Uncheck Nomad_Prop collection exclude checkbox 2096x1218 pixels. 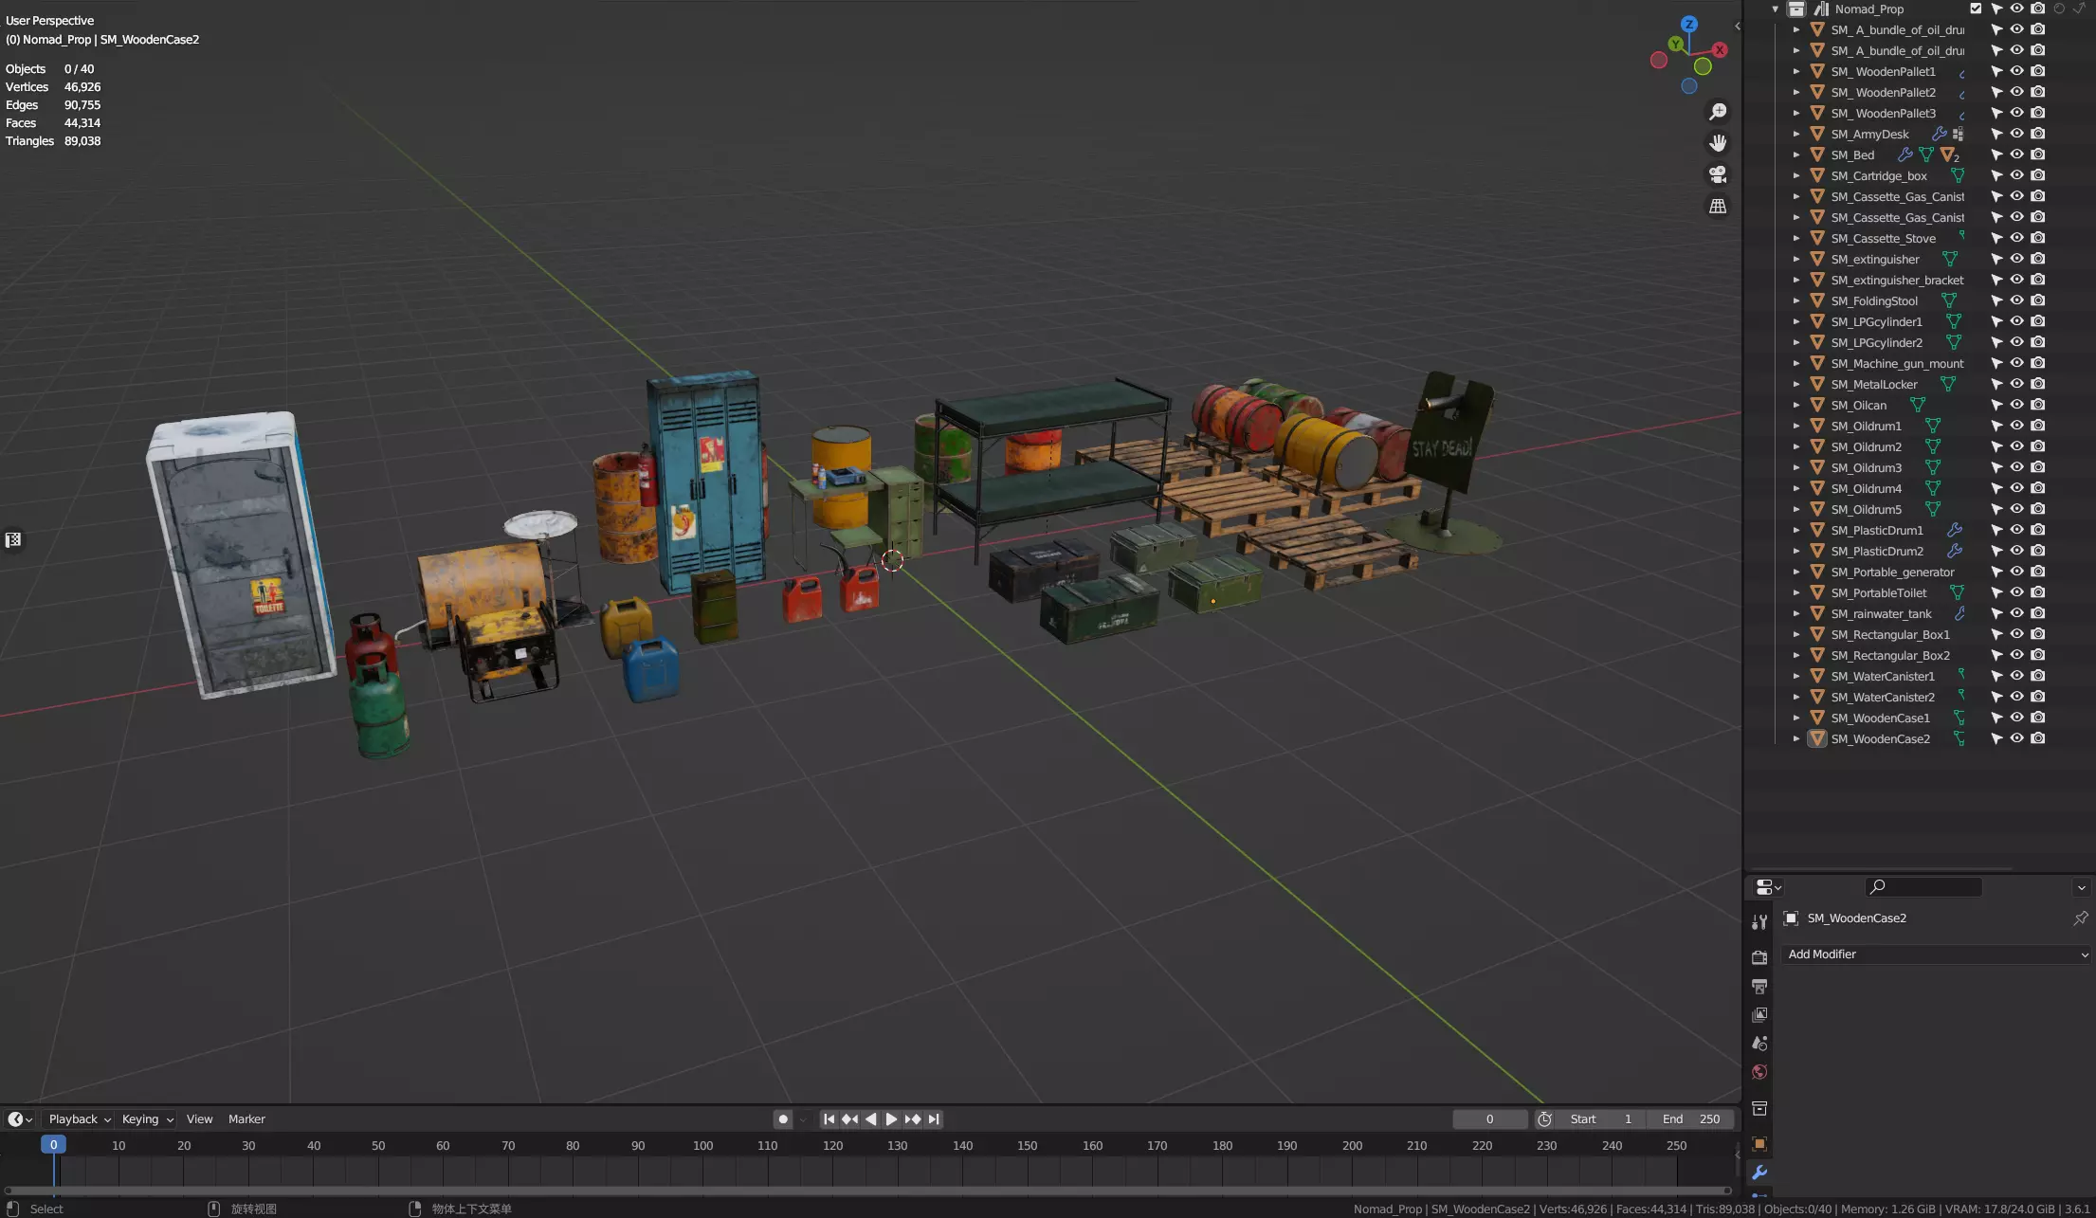tap(1976, 9)
